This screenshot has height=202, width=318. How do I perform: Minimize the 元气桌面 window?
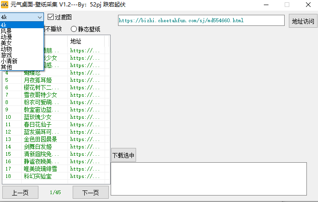click(266, 5)
